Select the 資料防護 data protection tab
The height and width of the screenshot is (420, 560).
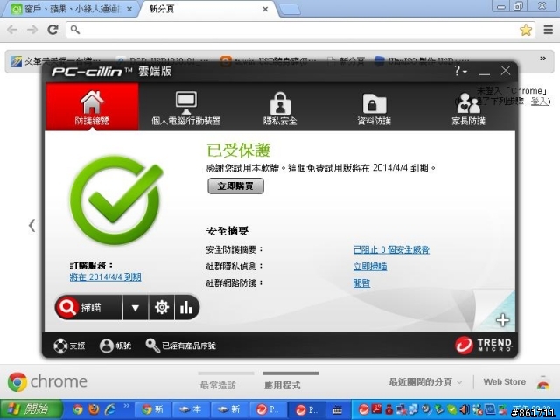coord(374,108)
